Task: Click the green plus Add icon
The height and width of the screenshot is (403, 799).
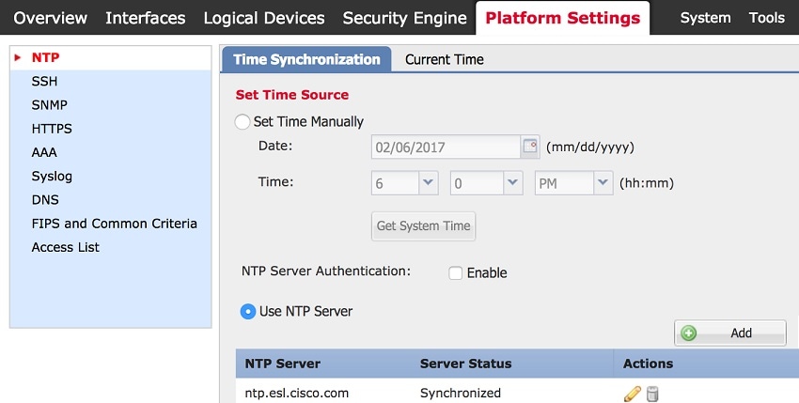Action: click(x=688, y=333)
